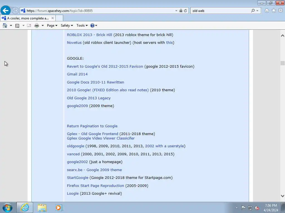
Task: Open the vanced link
Action: coord(73,154)
